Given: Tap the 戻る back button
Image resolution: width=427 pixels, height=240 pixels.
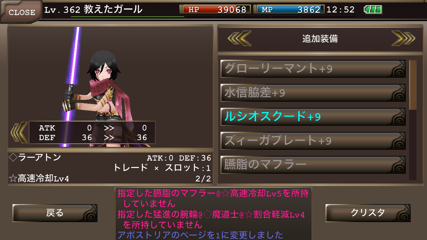Looking at the screenshot, I should 55,213.
